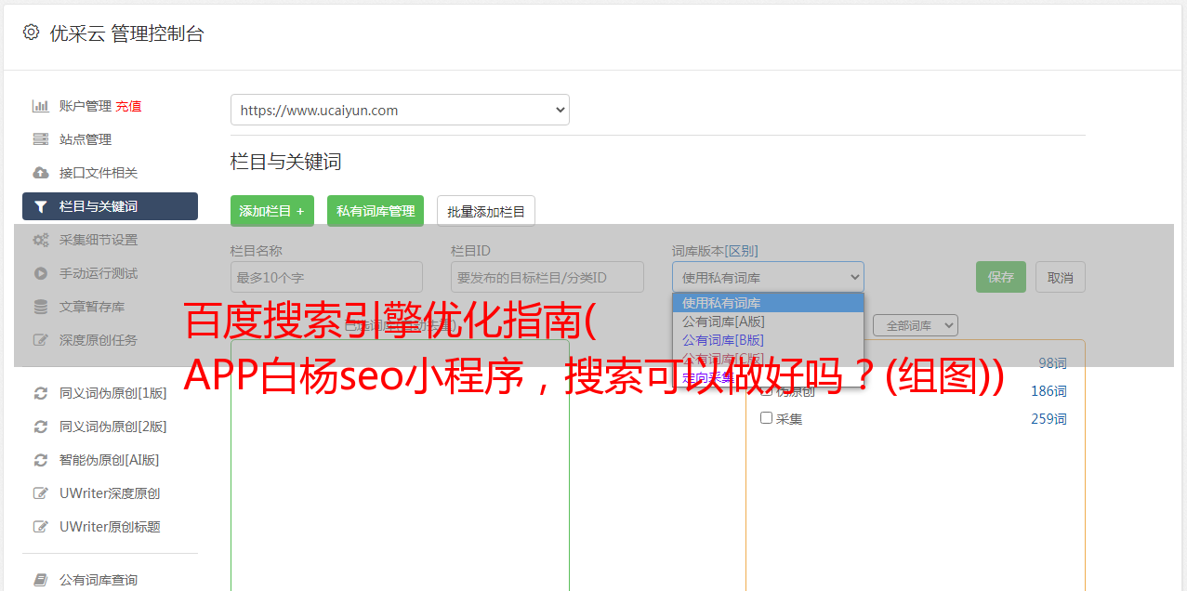Image resolution: width=1187 pixels, height=591 pixels.
Task: Open the 全部词库 filter dropdown
Action: tap(915, 325)
